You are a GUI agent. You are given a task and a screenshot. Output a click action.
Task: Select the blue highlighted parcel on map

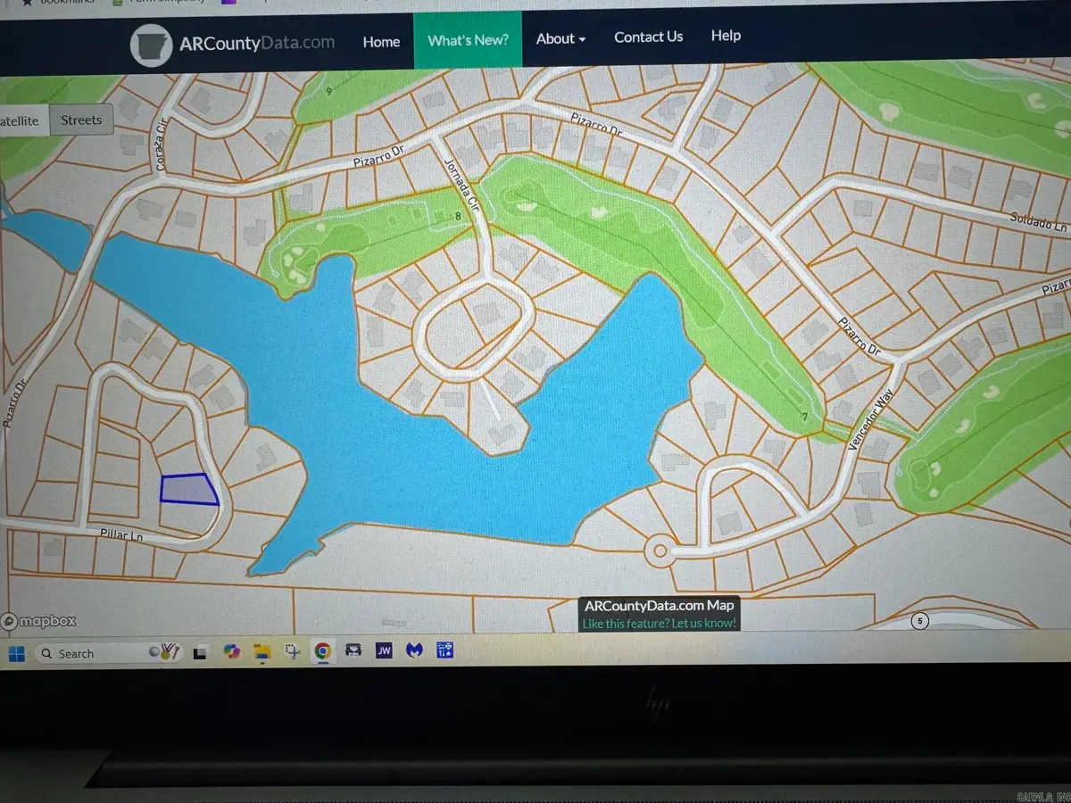[x=188, y=489]
